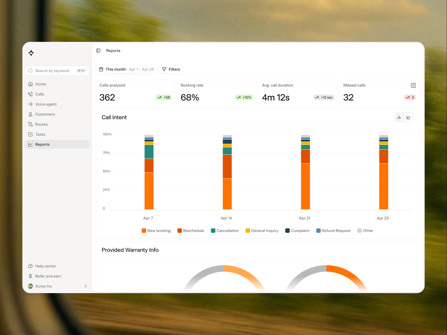Screen dimensions: 447x335
Task: Open the Filters dropdown
Action: click(x=171, y=69)
